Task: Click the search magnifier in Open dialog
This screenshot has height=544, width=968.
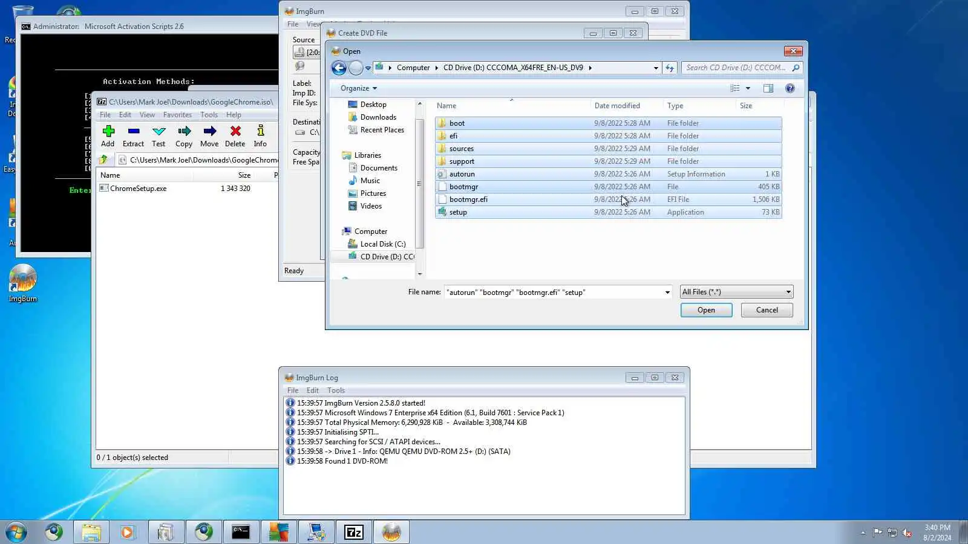Action: [x=796, y=68]
